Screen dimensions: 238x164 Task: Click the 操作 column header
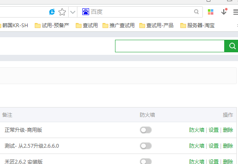pos(228,115)
